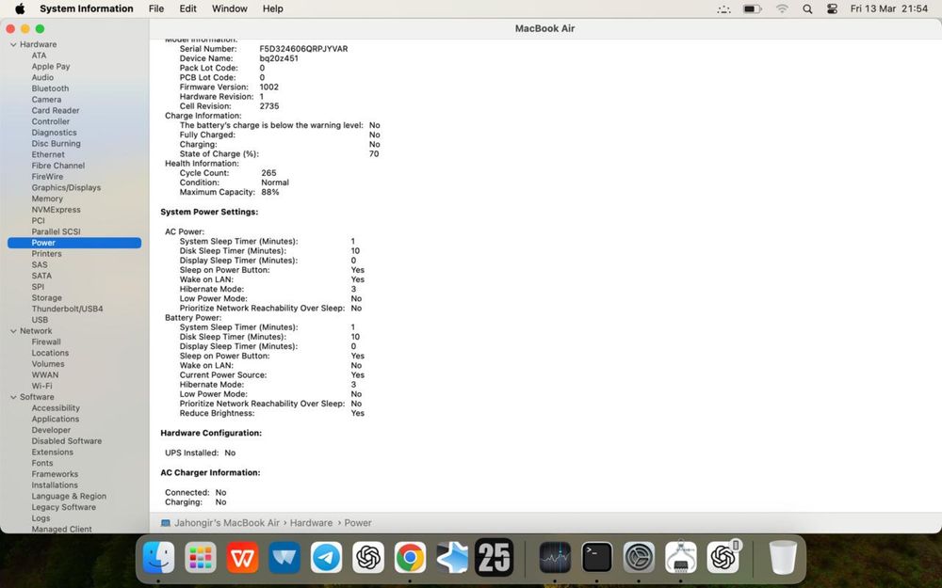Select Graphics/Displays in the sidebar
Image resolution: width=942 pixels, height=588 pixels.
click(x=66, y=188)
